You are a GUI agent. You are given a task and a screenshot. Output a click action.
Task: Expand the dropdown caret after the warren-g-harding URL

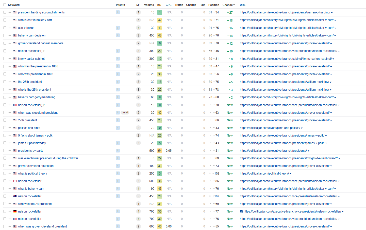point(332,13)
